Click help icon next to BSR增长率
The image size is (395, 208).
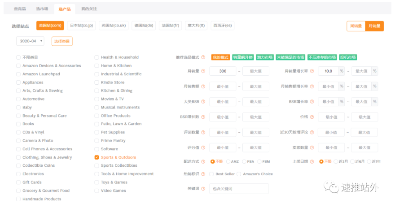(x=312, y=102)
